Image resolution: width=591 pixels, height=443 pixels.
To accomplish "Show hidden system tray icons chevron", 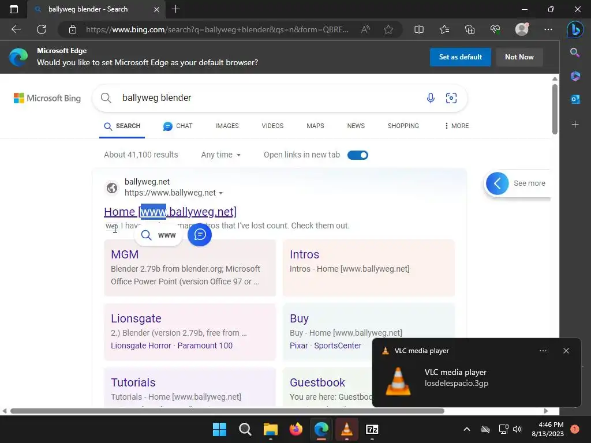I will (x=466, y=429).
